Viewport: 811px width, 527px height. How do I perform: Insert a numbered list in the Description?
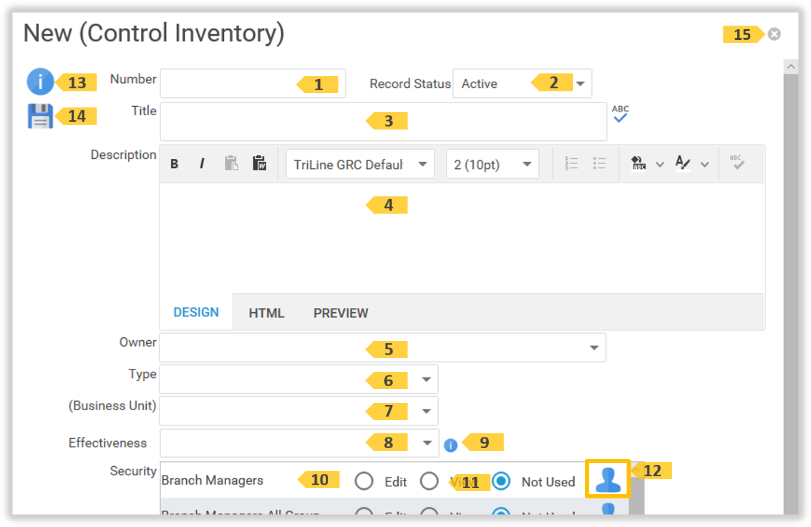point(571,164)
